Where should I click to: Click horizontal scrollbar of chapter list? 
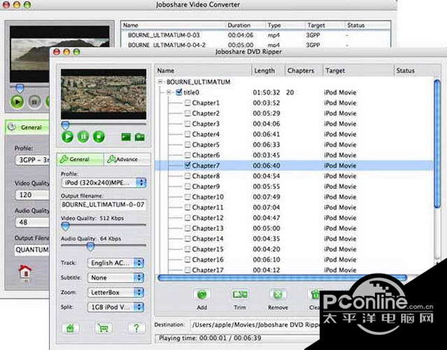click(282, 278)
